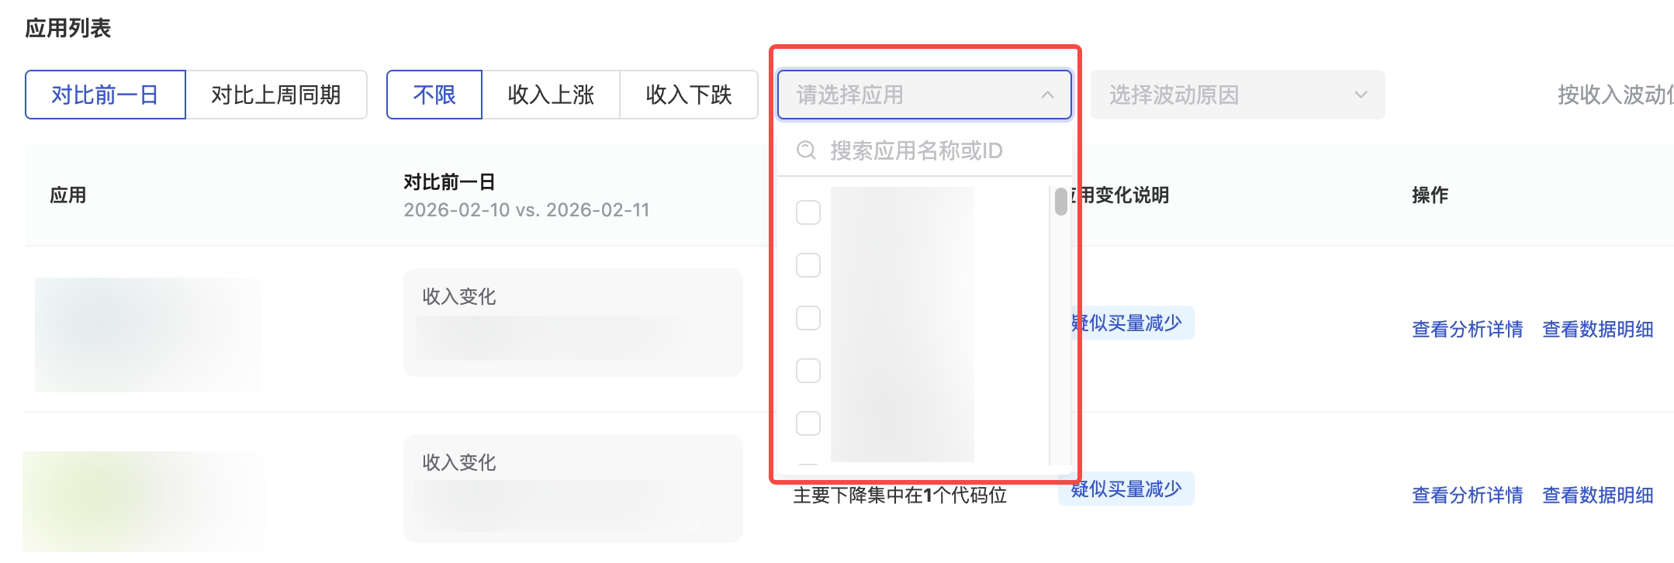Toggle the fourth app checkbox in list
1674x563 pixels.
[808, 371]
